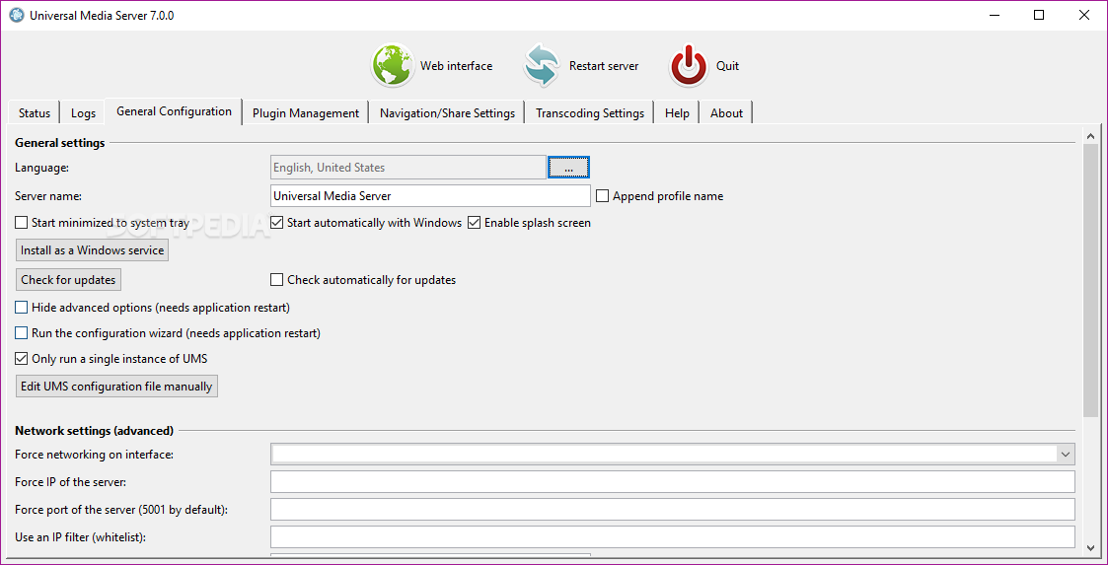Uncheck Start automatically with Windows
The image size is (1108, 565).
[277, 223]
